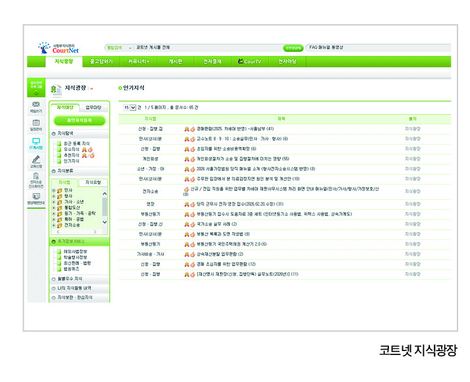Click the CourtNet logo
Image resolution: width=470 pixels, height=382 pixels.
[x=60, y=48]
